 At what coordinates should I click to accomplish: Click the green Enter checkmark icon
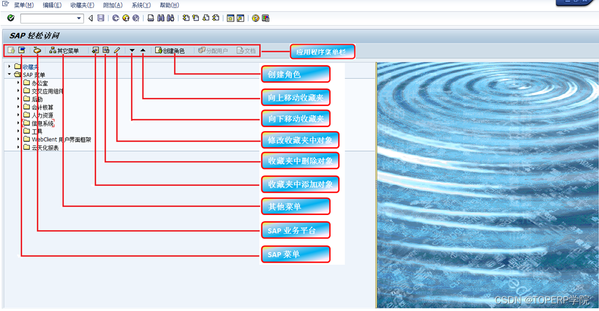click(x=10, y=18)
